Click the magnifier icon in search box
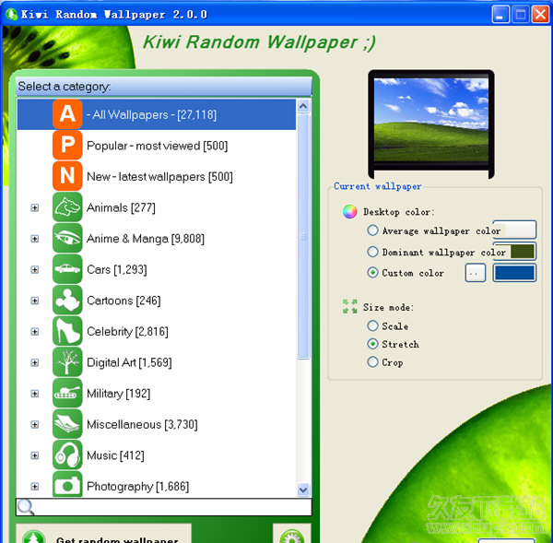This screenshot has height=543, width=553. (x=26, y=507)
